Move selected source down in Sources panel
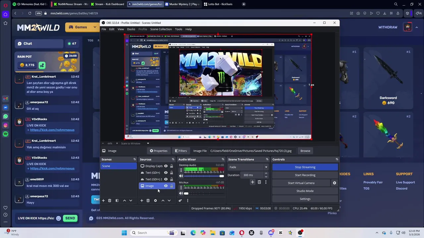 tap(169, 201)
